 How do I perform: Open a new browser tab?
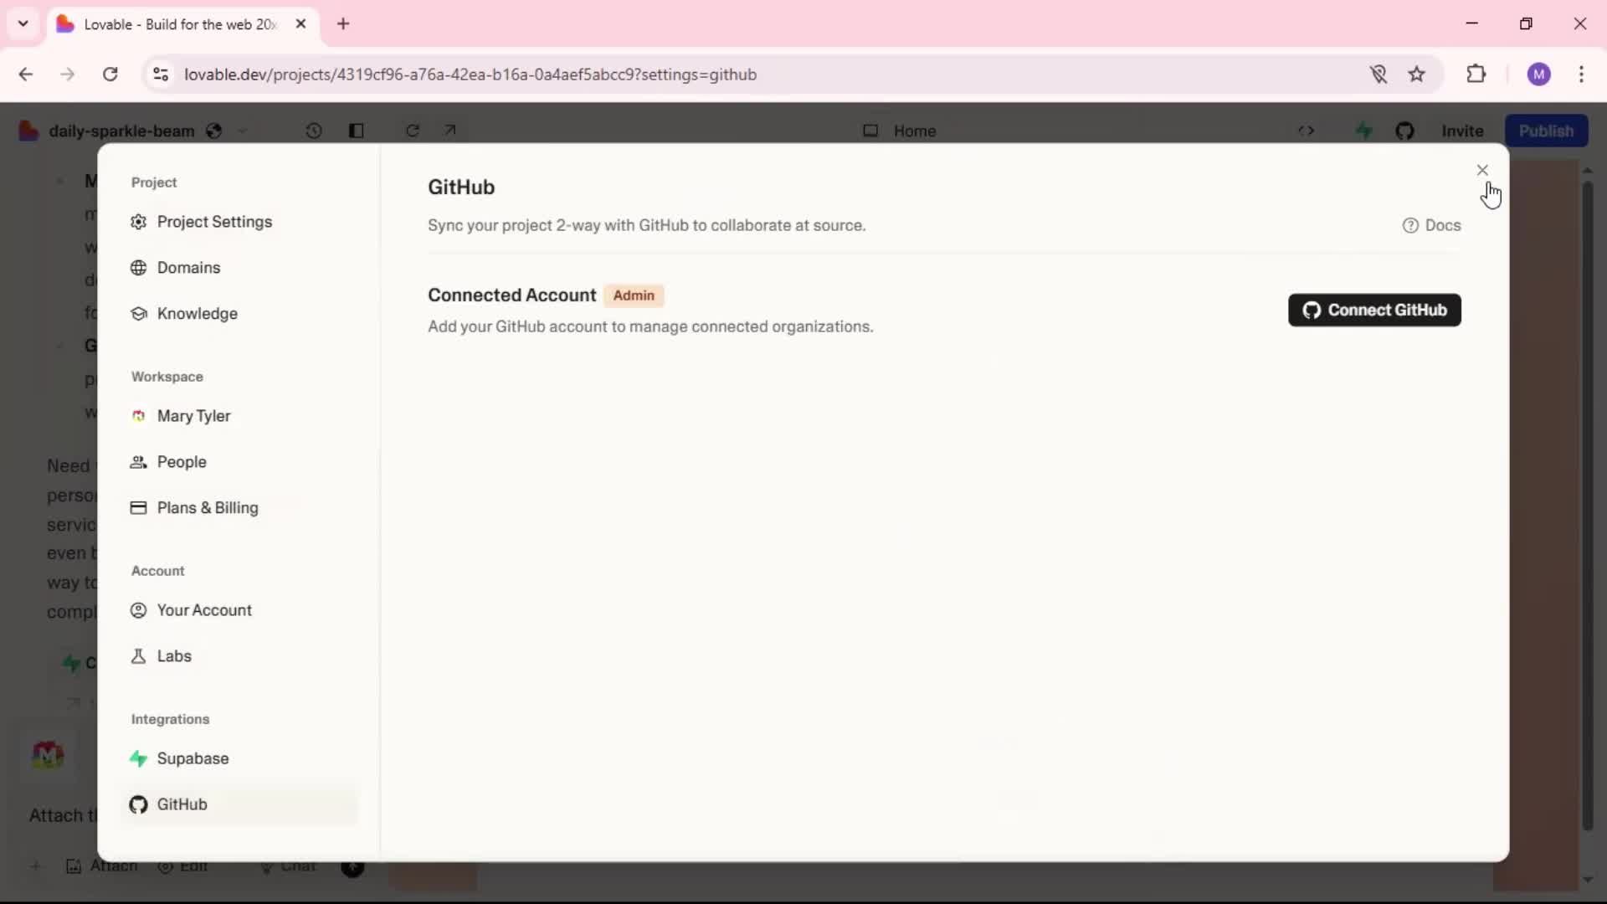click(343, 23)
